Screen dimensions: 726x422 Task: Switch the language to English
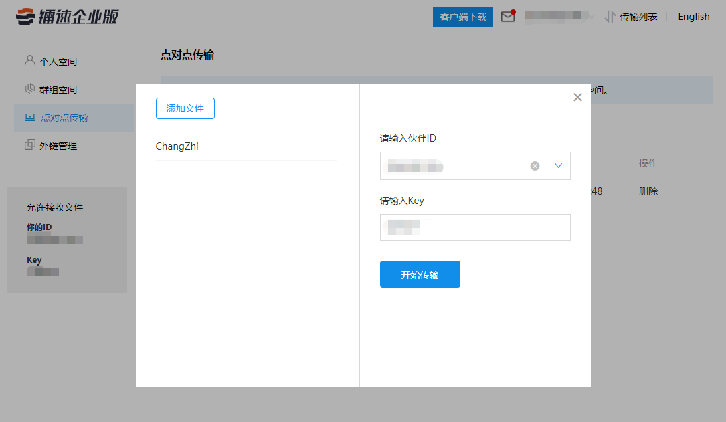coord(693,17)
